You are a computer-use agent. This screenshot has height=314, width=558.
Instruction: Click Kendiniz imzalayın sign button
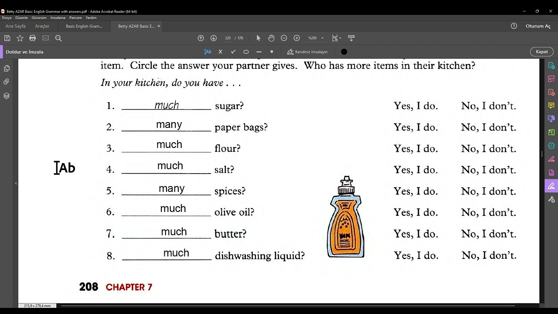click(x=307, y=51)
